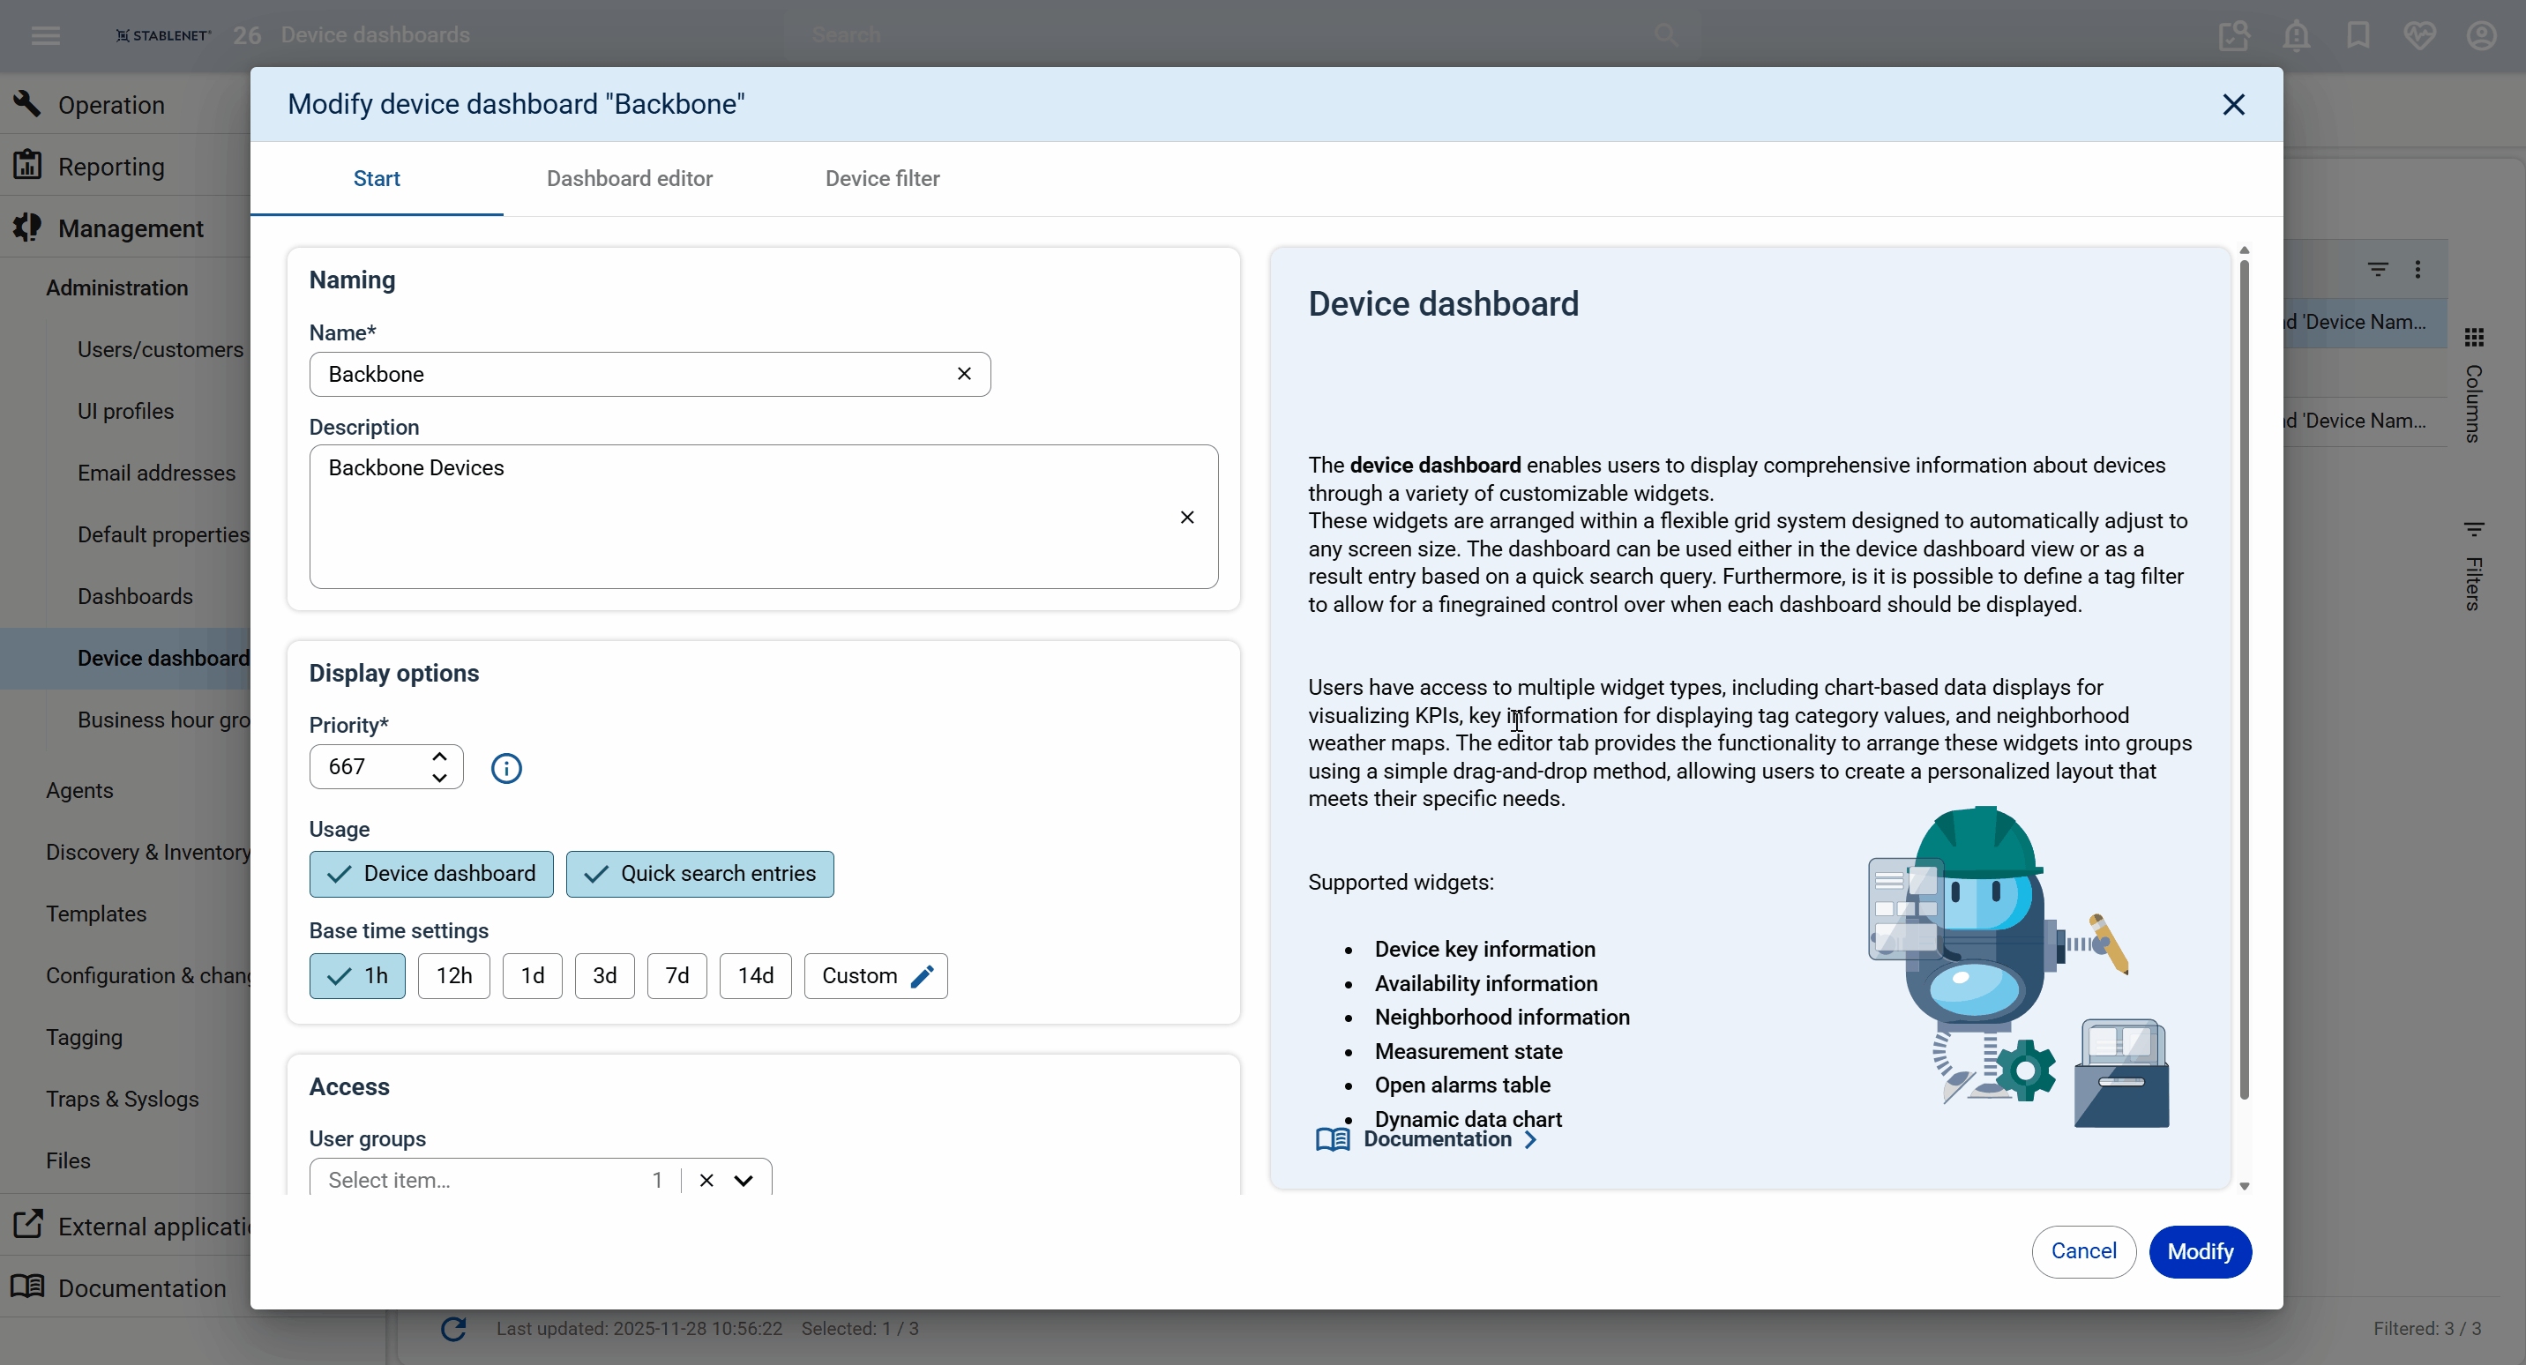
Task: Click the refresh icon in status bar
Action: tap(453, 1329)
